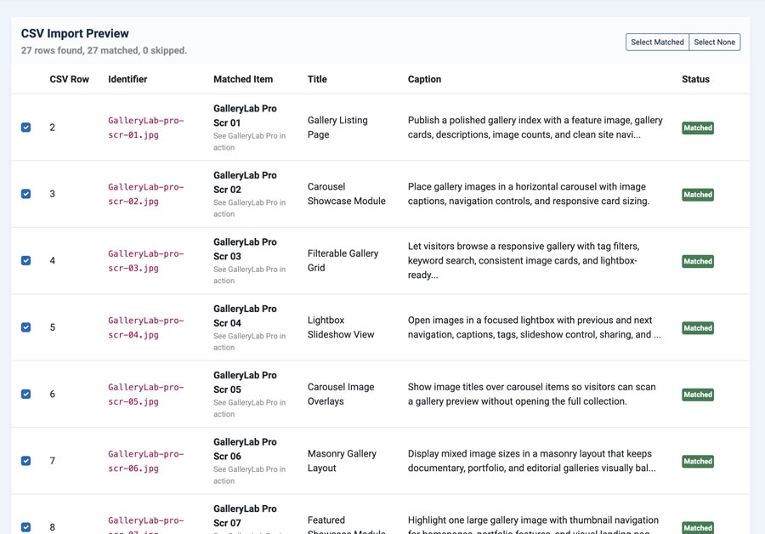This screenshot has width=765, height=534.
Task: Select identifier GalleryLab-pro-scr-03.jpg
Action: click(x=146, y=261)
